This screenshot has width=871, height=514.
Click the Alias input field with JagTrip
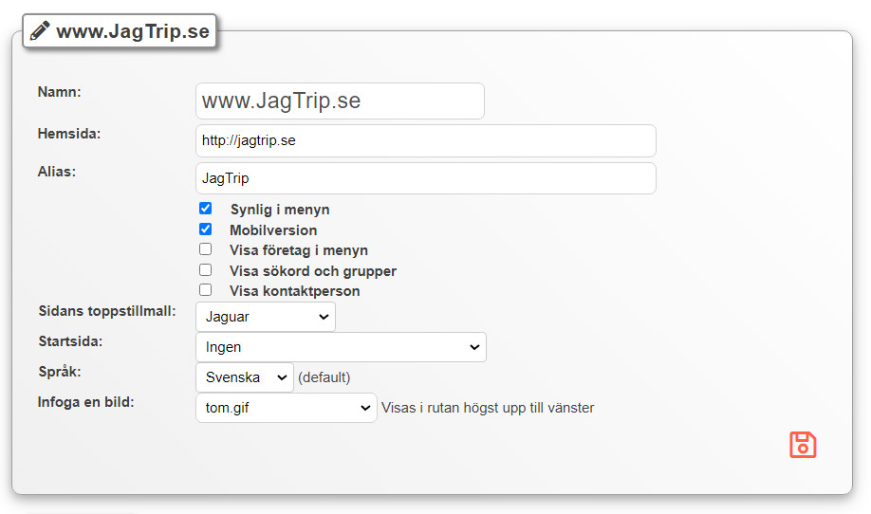point(425,178)
